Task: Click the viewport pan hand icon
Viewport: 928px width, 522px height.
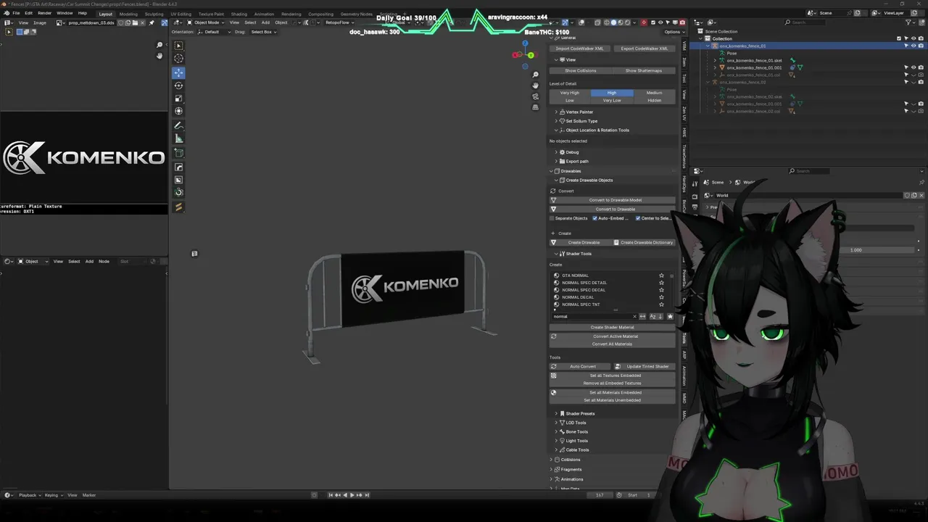Action: pos(535,86)
